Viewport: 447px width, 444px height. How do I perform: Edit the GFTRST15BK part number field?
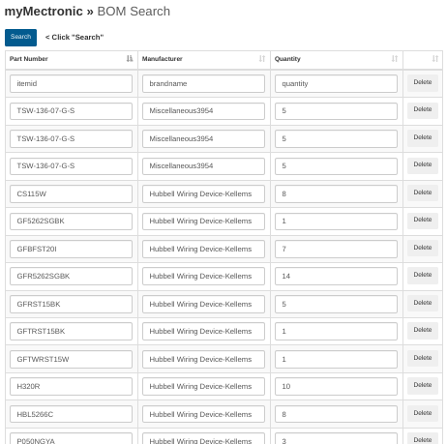[x=71, y=332]
